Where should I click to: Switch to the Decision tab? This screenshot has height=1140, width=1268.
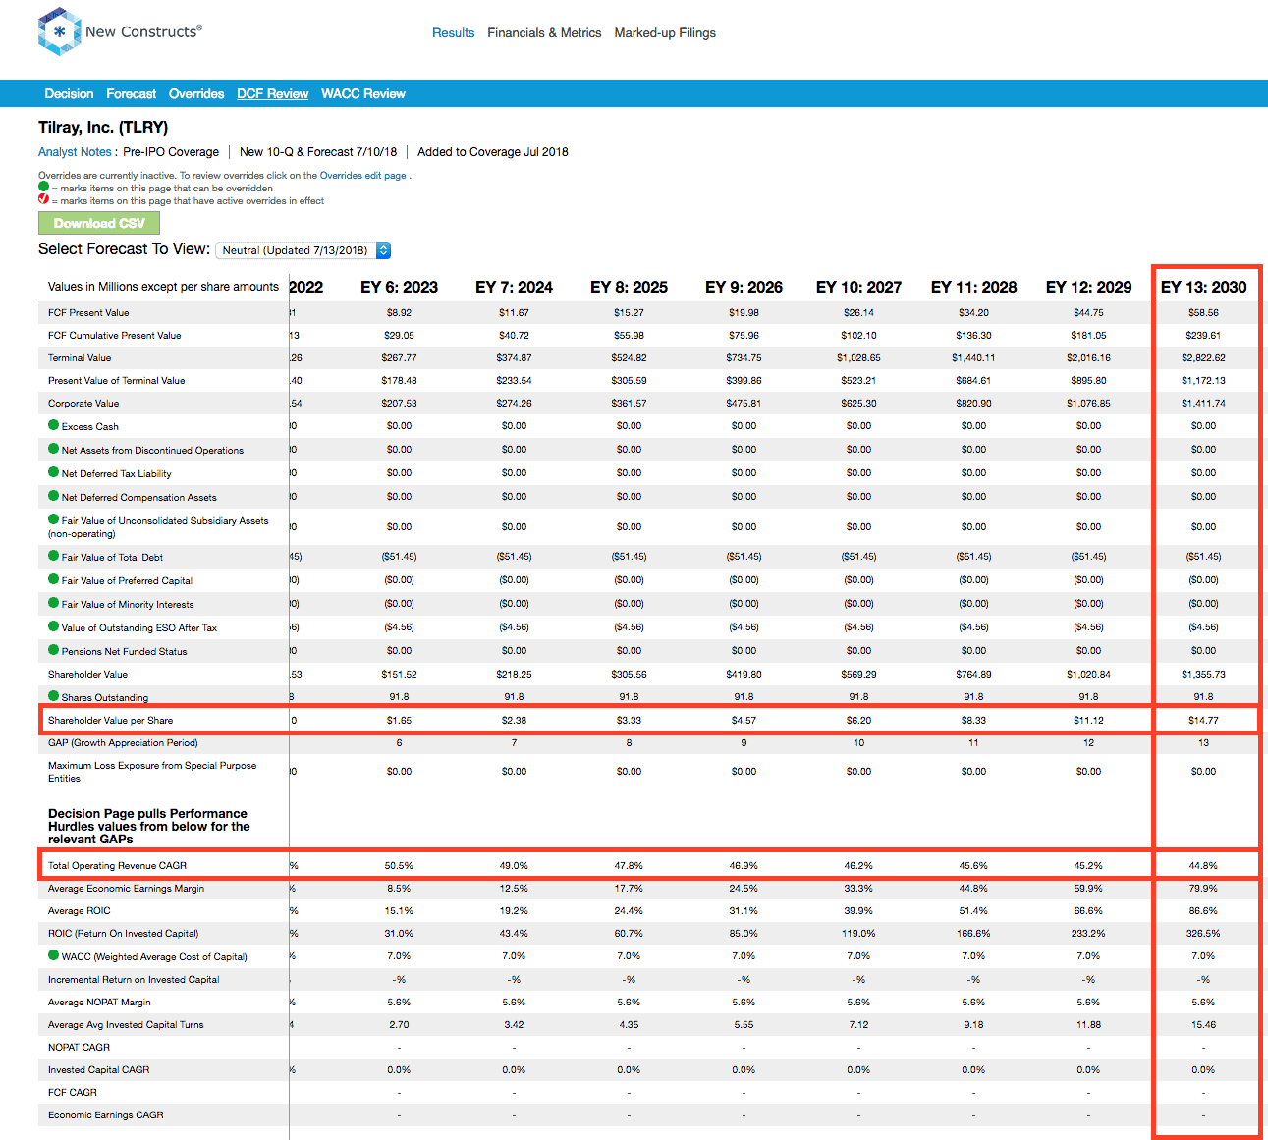(x=69, y=93)
